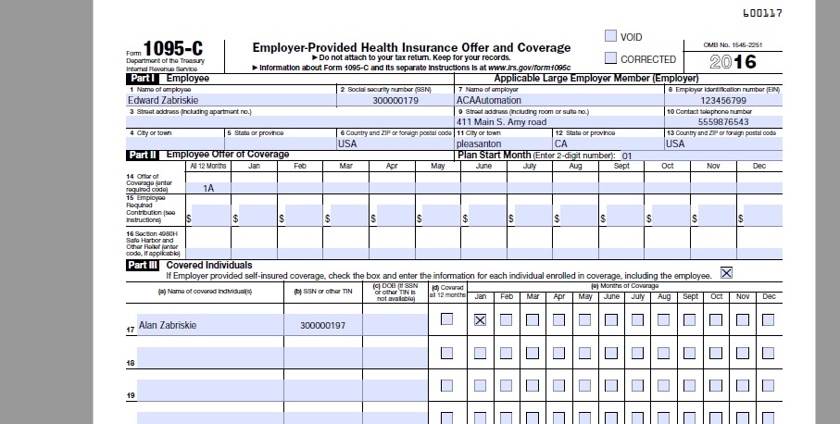Click the 'OMB No. 1545-2251' text
840x424 pixels.
pos(733,45)
